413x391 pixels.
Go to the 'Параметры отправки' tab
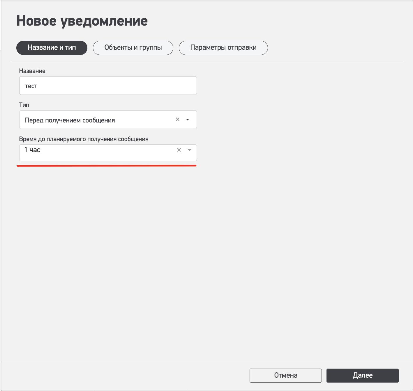(x=223, y=48)
